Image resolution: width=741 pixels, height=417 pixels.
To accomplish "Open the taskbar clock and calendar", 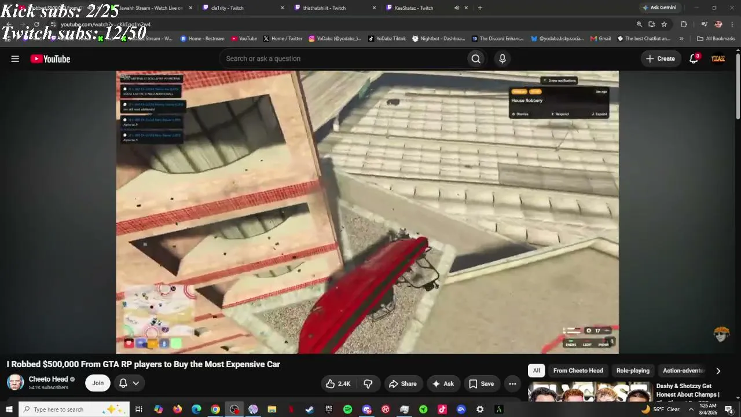I will click(708, 409).
